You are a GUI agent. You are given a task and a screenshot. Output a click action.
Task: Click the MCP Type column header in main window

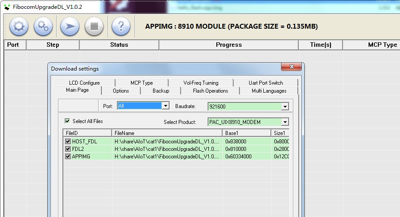371,45
